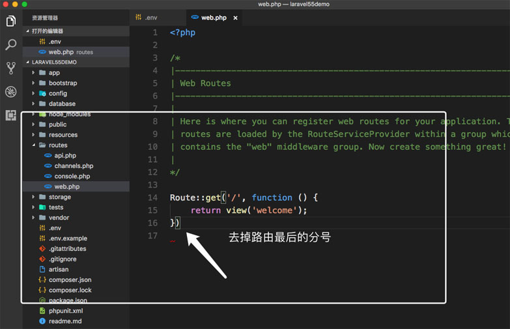Expand the app folder
The image size is (510, 329).
[x=33, y=72]
